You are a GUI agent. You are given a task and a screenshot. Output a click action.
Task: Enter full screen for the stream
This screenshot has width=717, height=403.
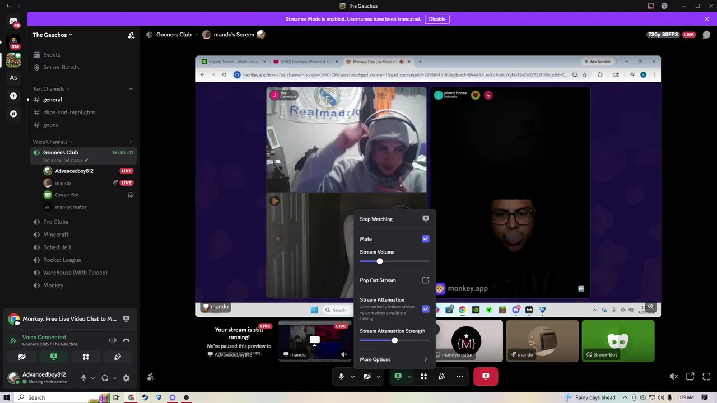[706, 377]
